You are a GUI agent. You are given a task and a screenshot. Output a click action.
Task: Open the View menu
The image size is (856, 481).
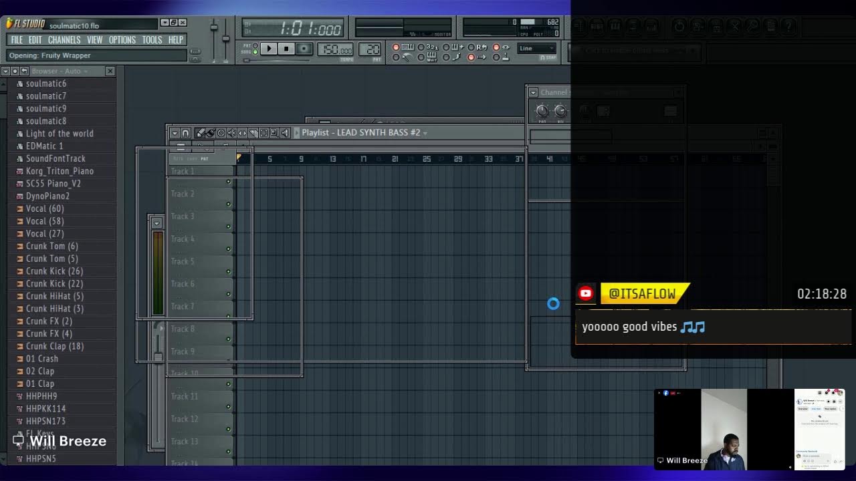tap(95, 40)
